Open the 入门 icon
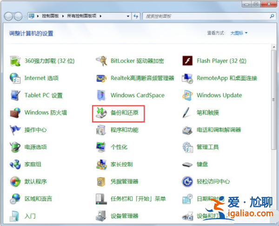Screen dimensions: 279x226 coord(14,216)
